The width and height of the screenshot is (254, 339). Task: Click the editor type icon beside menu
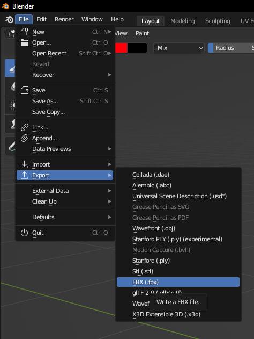[10, 33]
